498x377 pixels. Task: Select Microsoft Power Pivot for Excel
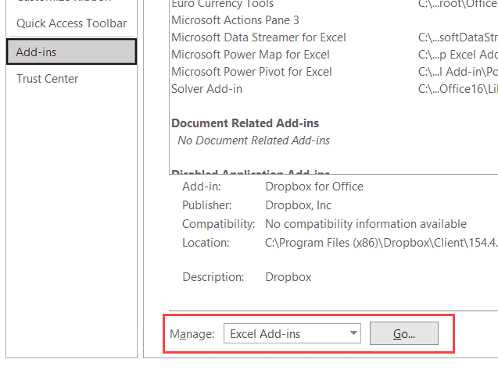252,72
